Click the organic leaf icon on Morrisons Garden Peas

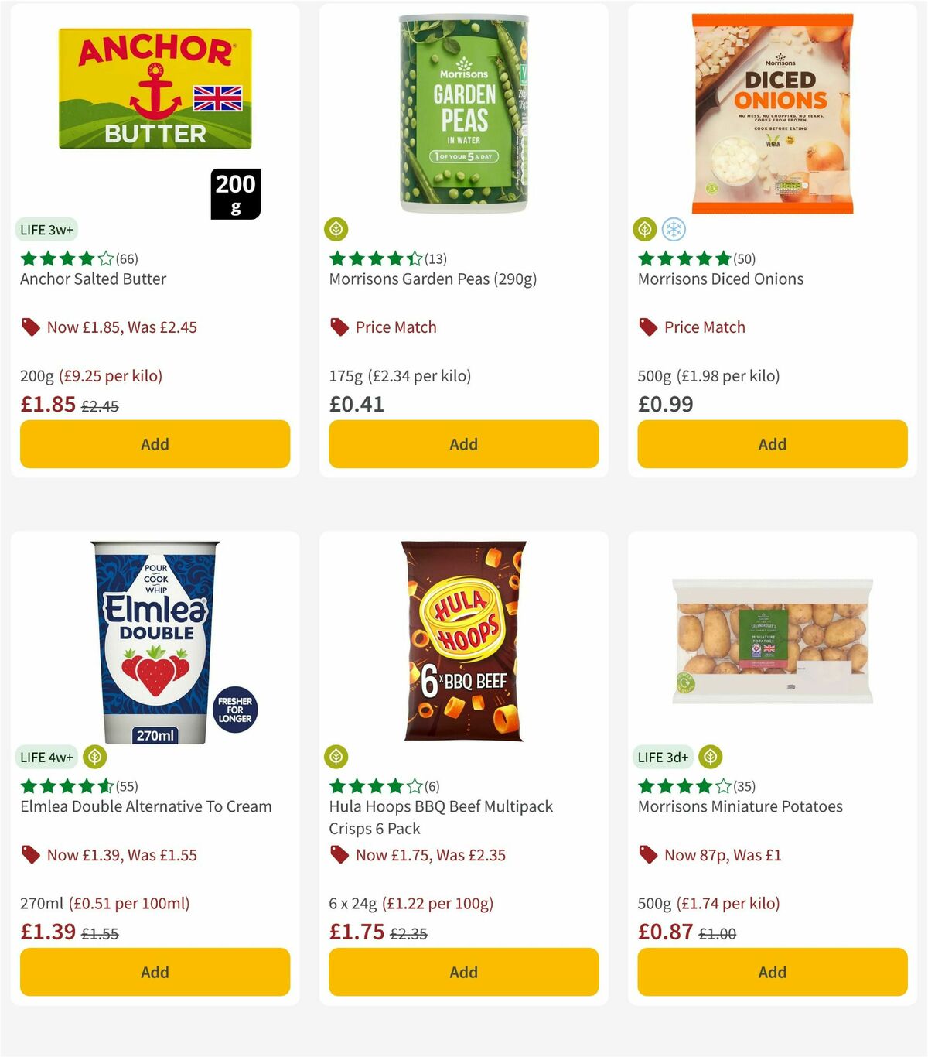pyautogui.click(x=336, y=229)
